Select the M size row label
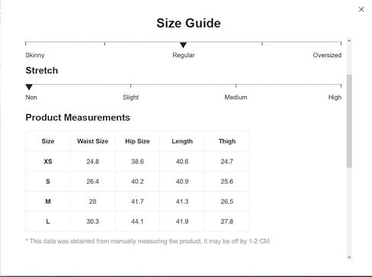Viewport: 372px width, 277px height. 48,201
